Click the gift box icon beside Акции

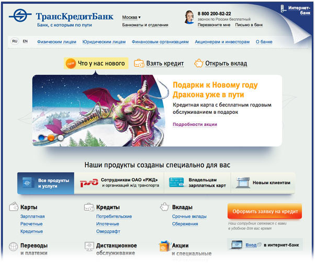point(164,246)
